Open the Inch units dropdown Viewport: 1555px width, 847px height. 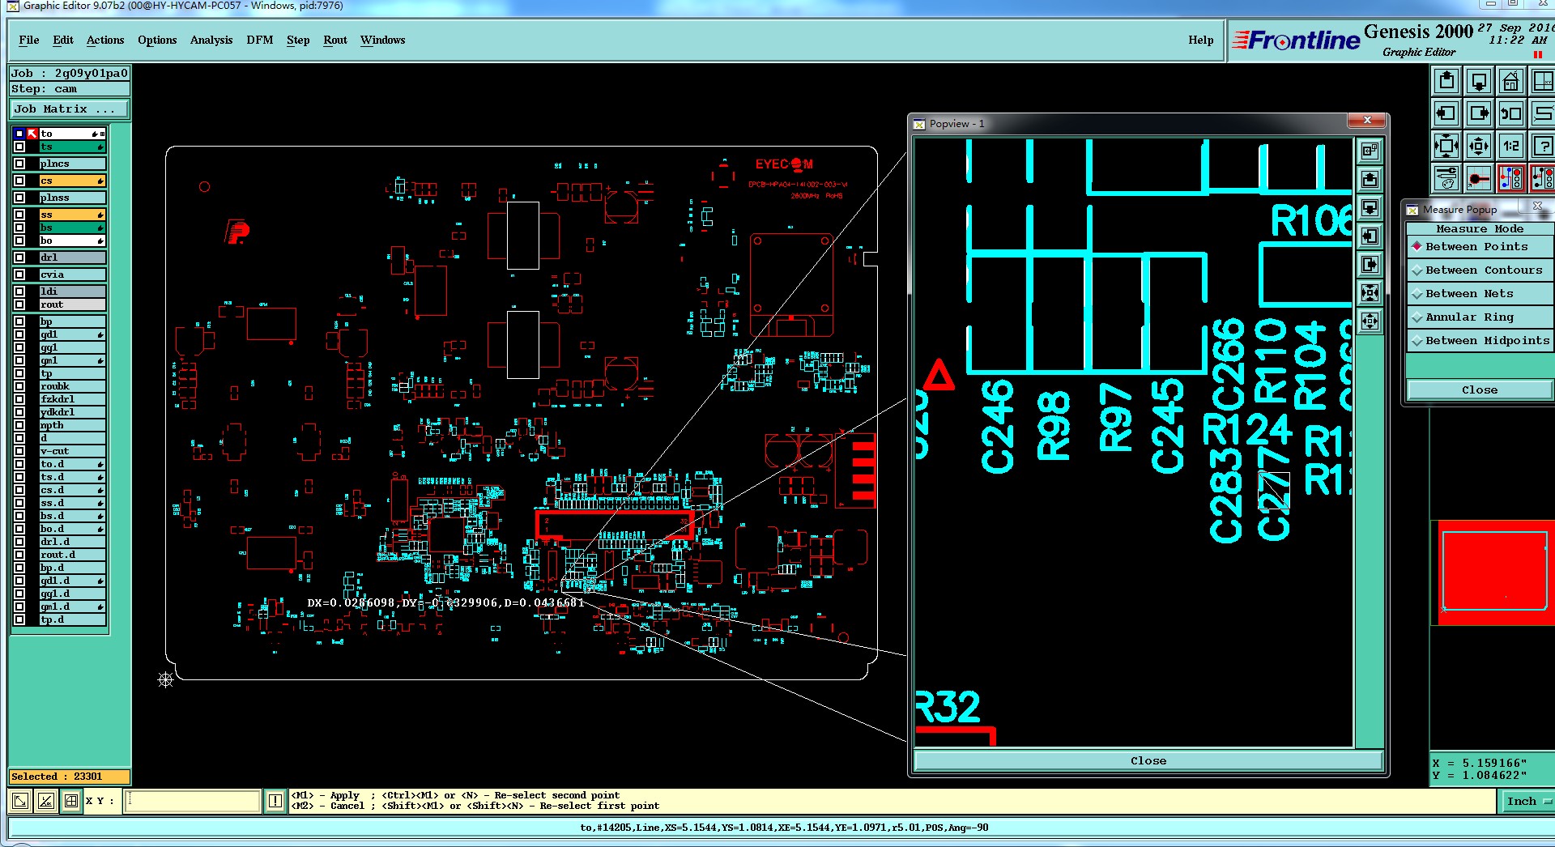(1527, 801)
